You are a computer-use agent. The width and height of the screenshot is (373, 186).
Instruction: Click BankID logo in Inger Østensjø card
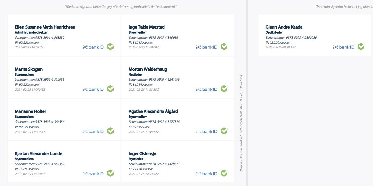[x=207, y=174]
